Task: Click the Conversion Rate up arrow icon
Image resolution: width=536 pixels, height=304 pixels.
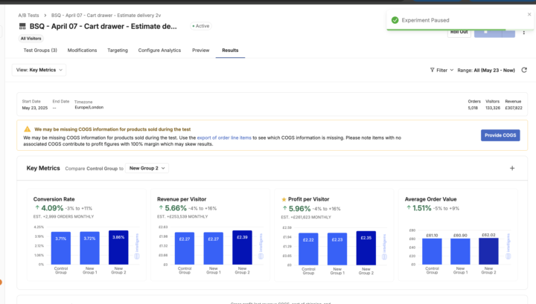Action: (37, 207)
